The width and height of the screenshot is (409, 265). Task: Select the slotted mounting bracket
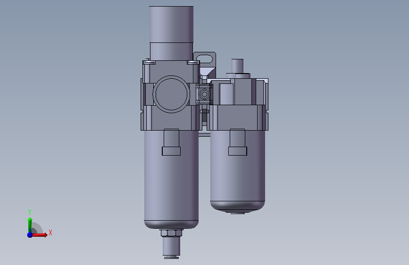(x=205, y=59)
